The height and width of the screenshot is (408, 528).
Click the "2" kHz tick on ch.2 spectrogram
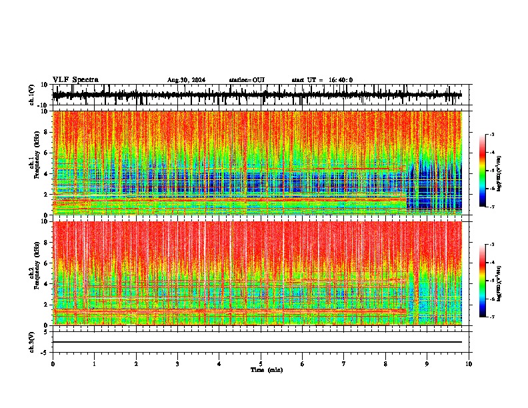(x=46, y=305)
